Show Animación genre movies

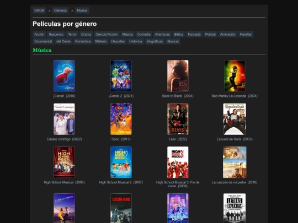[228, 34]
